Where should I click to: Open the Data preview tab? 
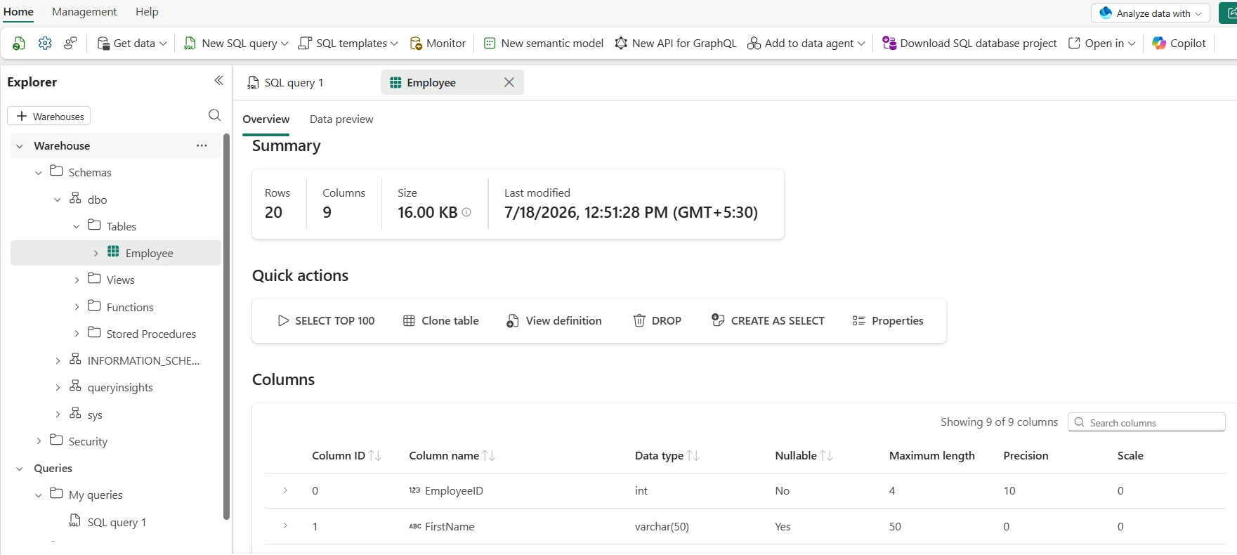pos(341,119)
